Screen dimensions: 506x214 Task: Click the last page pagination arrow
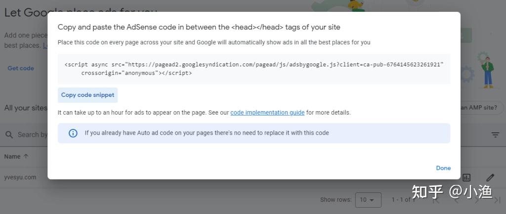click(497, 200)
